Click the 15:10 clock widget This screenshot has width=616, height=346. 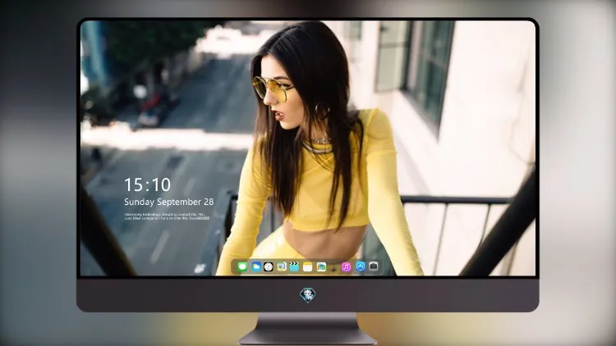click(148, 184)
